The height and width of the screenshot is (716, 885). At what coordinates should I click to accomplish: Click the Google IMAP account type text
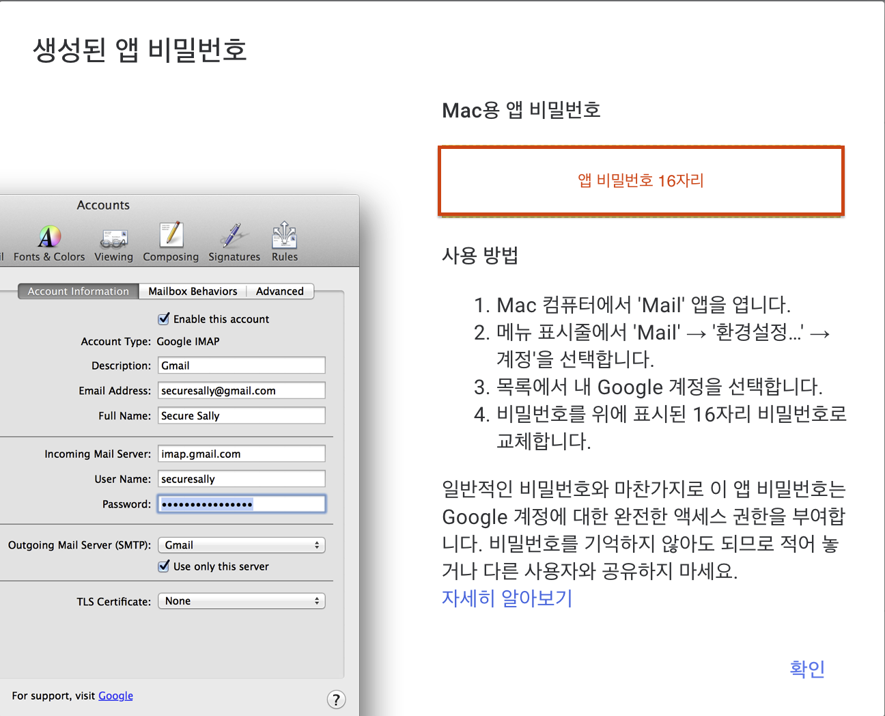tap(188, 341)
